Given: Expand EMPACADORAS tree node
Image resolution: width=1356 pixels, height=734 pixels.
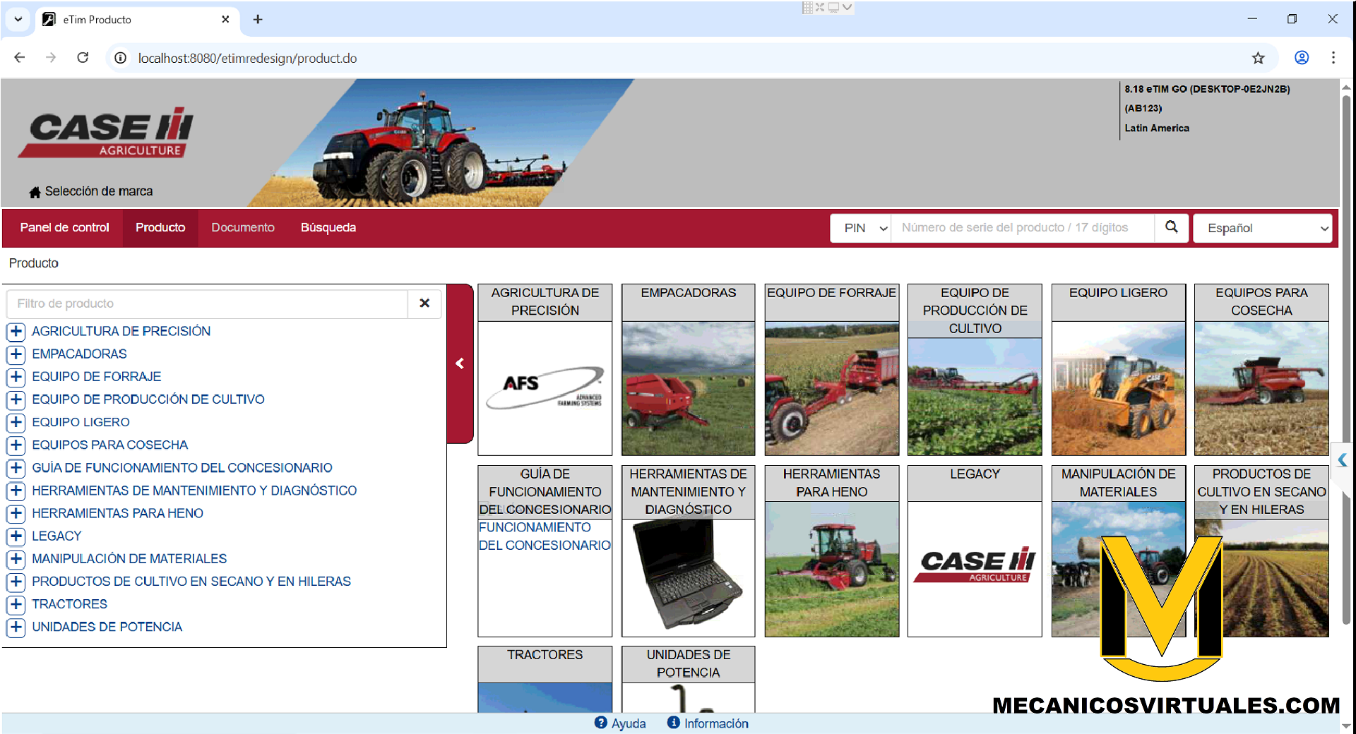Looking at the screenshot, I should click(16, 354).
